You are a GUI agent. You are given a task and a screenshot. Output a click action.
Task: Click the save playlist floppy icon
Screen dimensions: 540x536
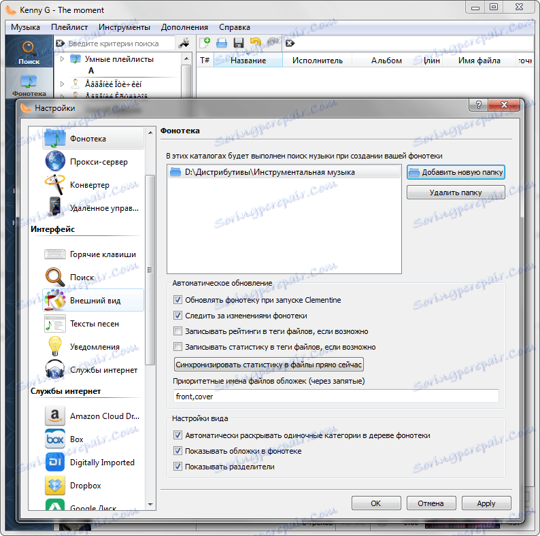238,43
